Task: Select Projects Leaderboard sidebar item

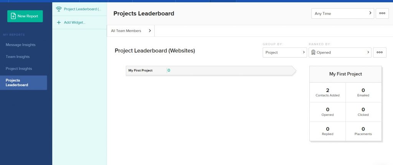Action: coord(23,83)
